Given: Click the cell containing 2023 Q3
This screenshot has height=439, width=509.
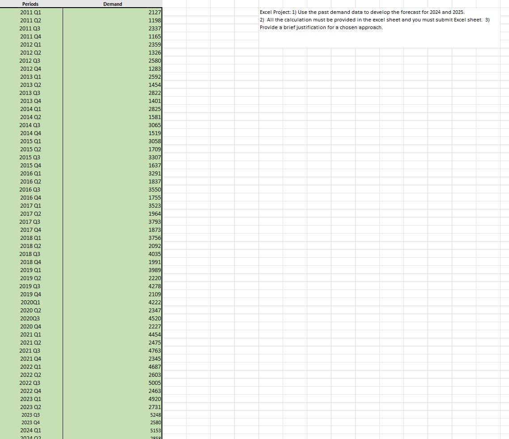Looking at the screenshot, I should click(x=30, y=415).
